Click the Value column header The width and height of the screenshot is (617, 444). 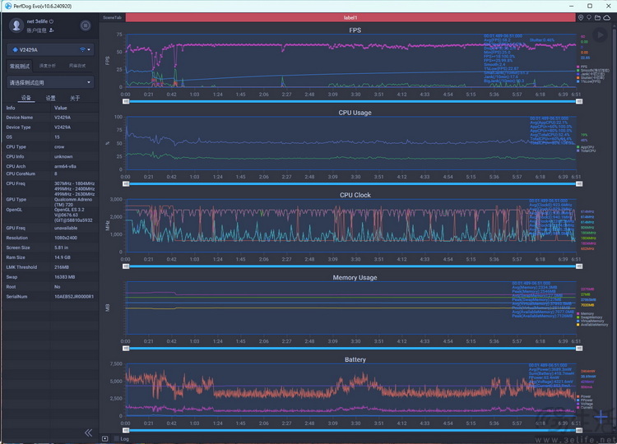click(x=61, y=108)
